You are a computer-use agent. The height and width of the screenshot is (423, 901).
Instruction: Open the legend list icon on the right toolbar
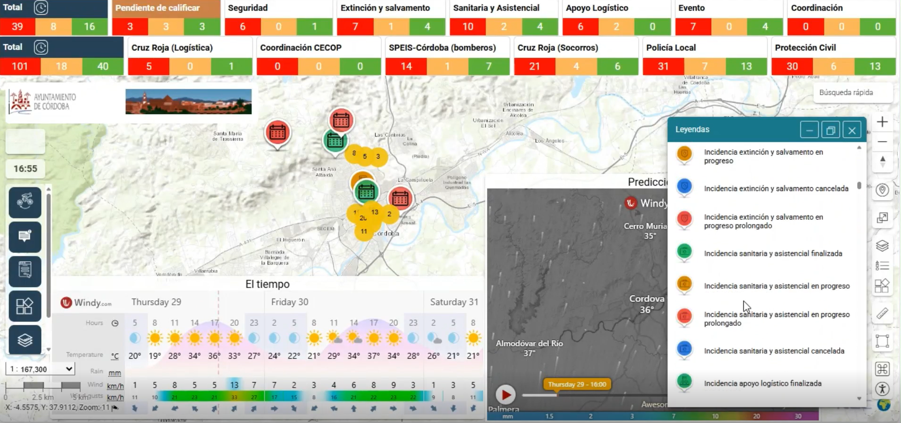pos(882,265)
